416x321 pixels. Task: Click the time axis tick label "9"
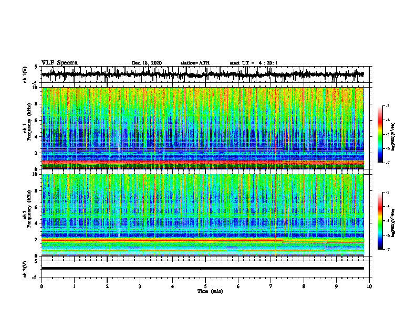pyautogui.click(x=336, y=286)
